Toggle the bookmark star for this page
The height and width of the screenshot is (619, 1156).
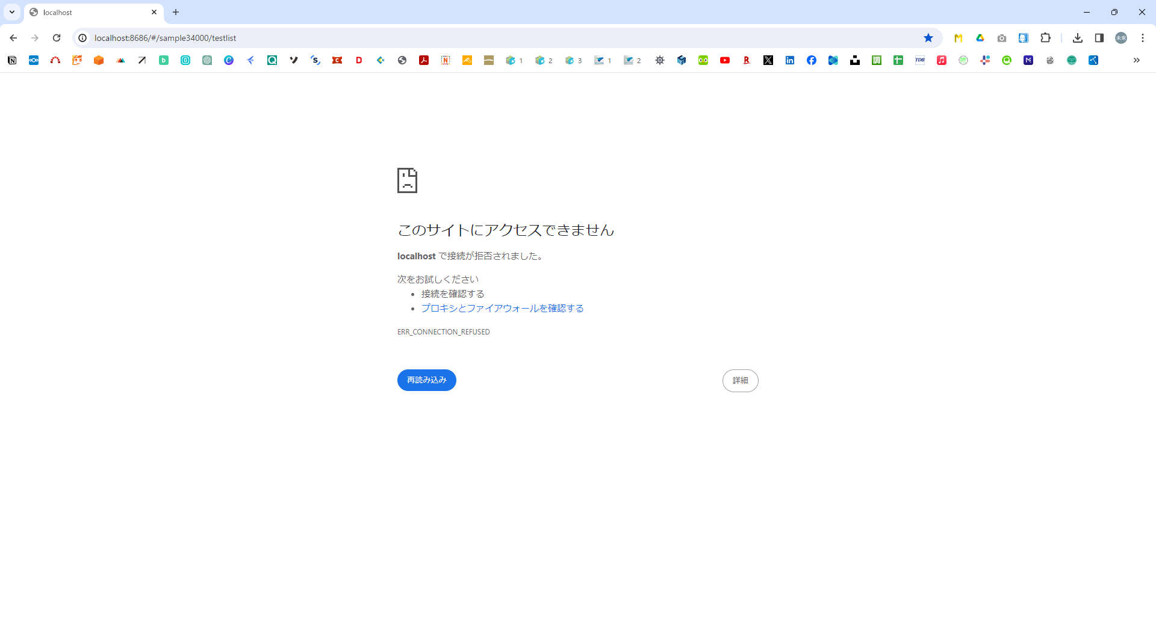tap(929, 37)
